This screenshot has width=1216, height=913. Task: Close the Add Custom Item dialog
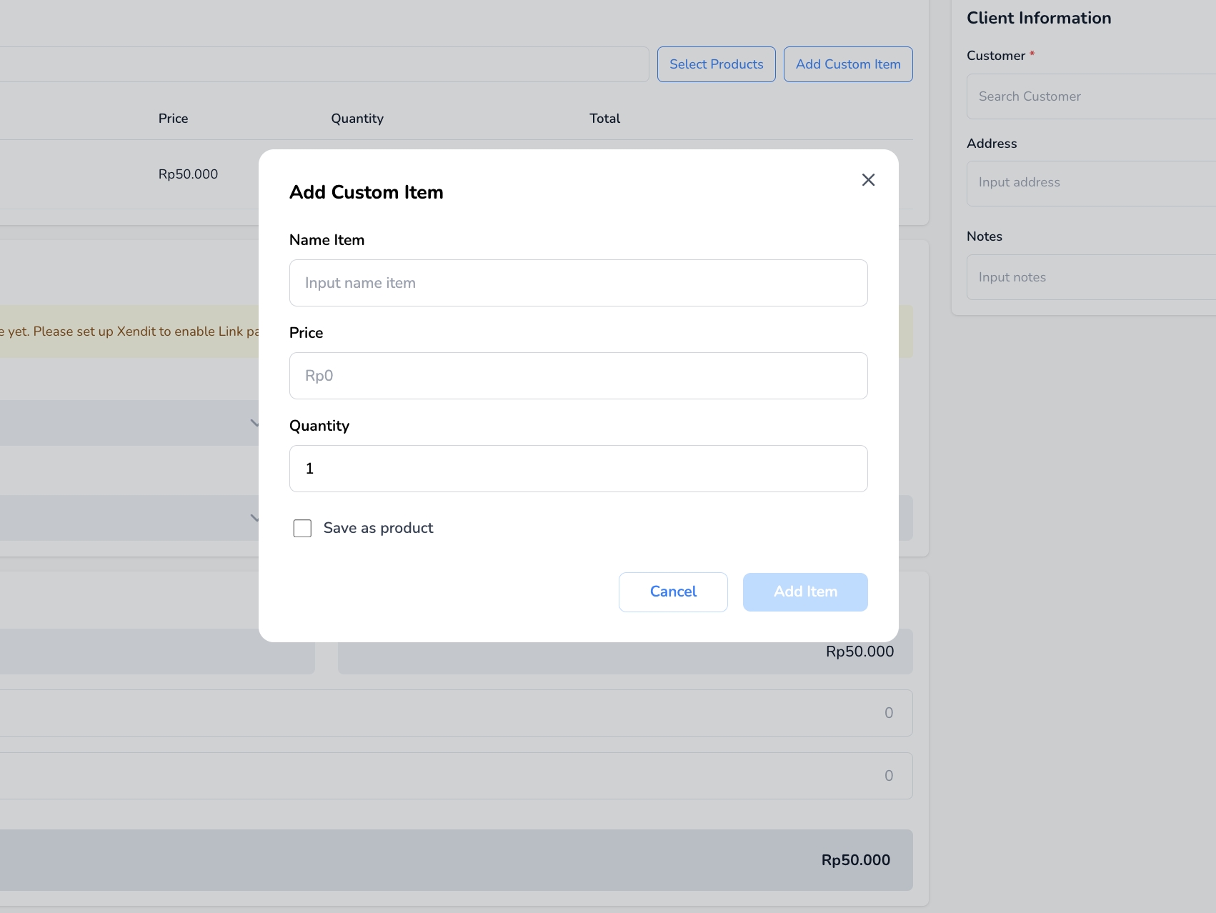(868, 180)
